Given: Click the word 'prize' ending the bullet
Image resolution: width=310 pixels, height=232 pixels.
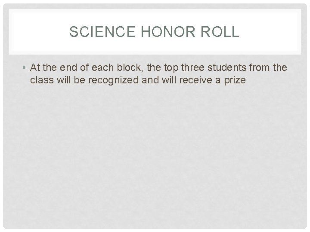Looking at the screenshot, I should [x=235, y=81].
